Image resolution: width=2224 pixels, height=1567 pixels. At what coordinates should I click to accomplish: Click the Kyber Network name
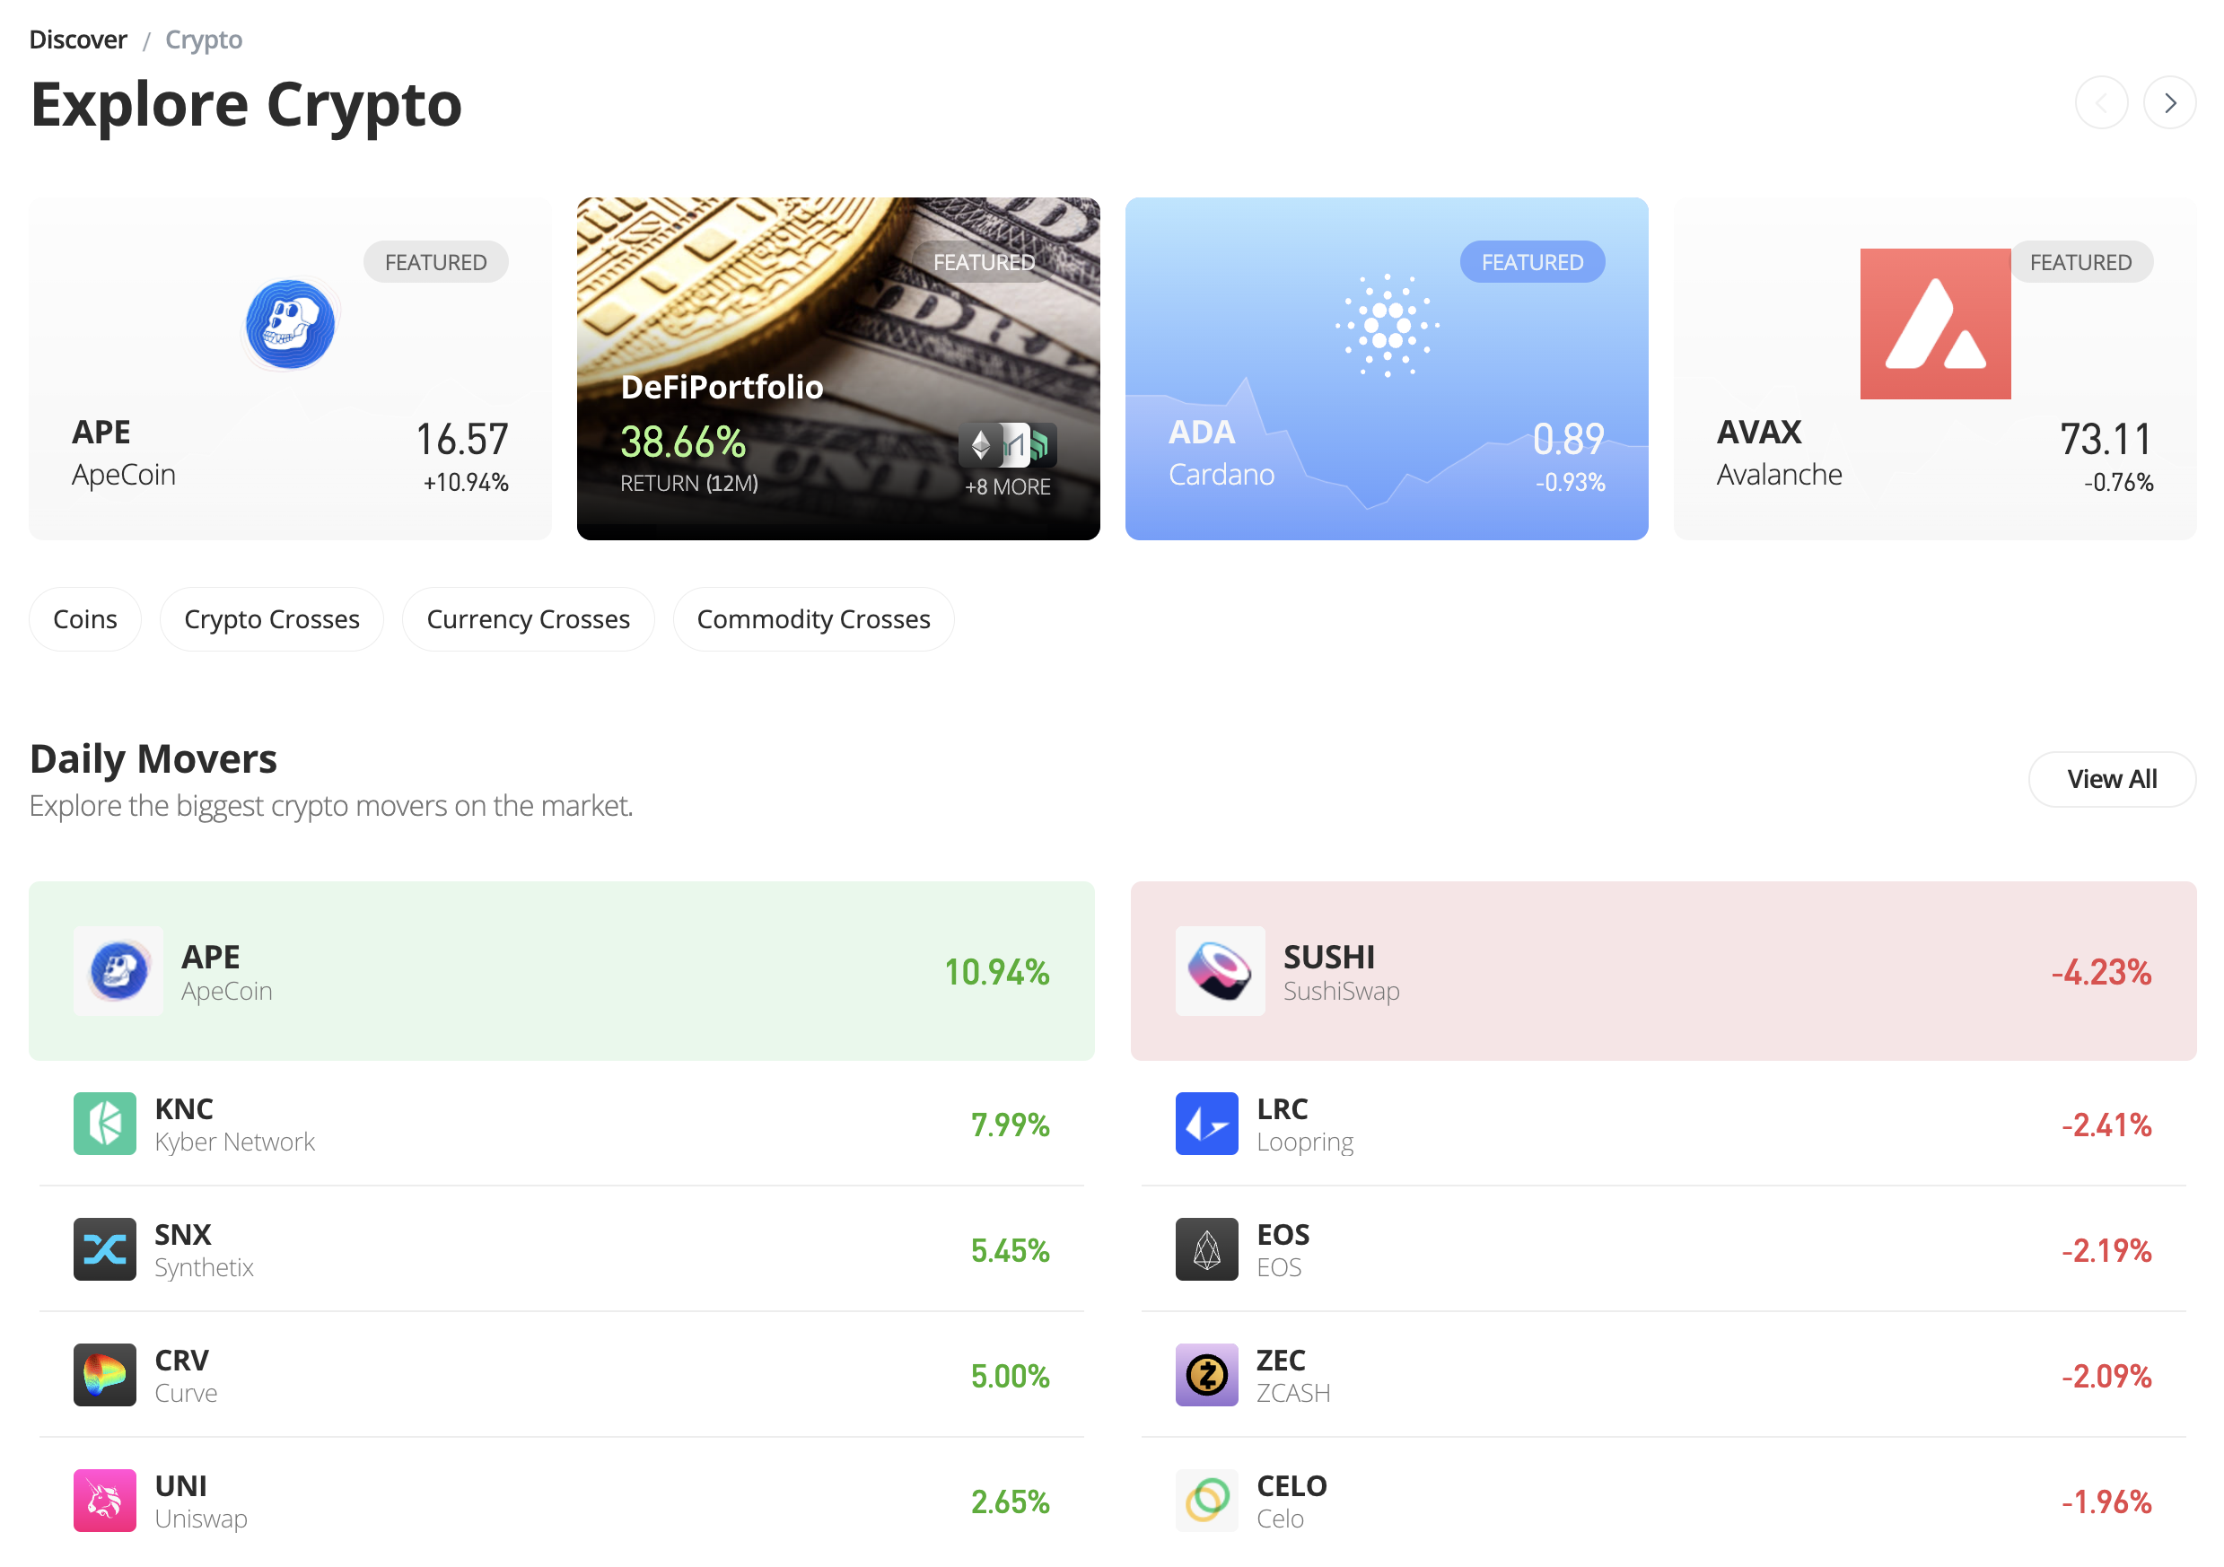(234, 1142)
